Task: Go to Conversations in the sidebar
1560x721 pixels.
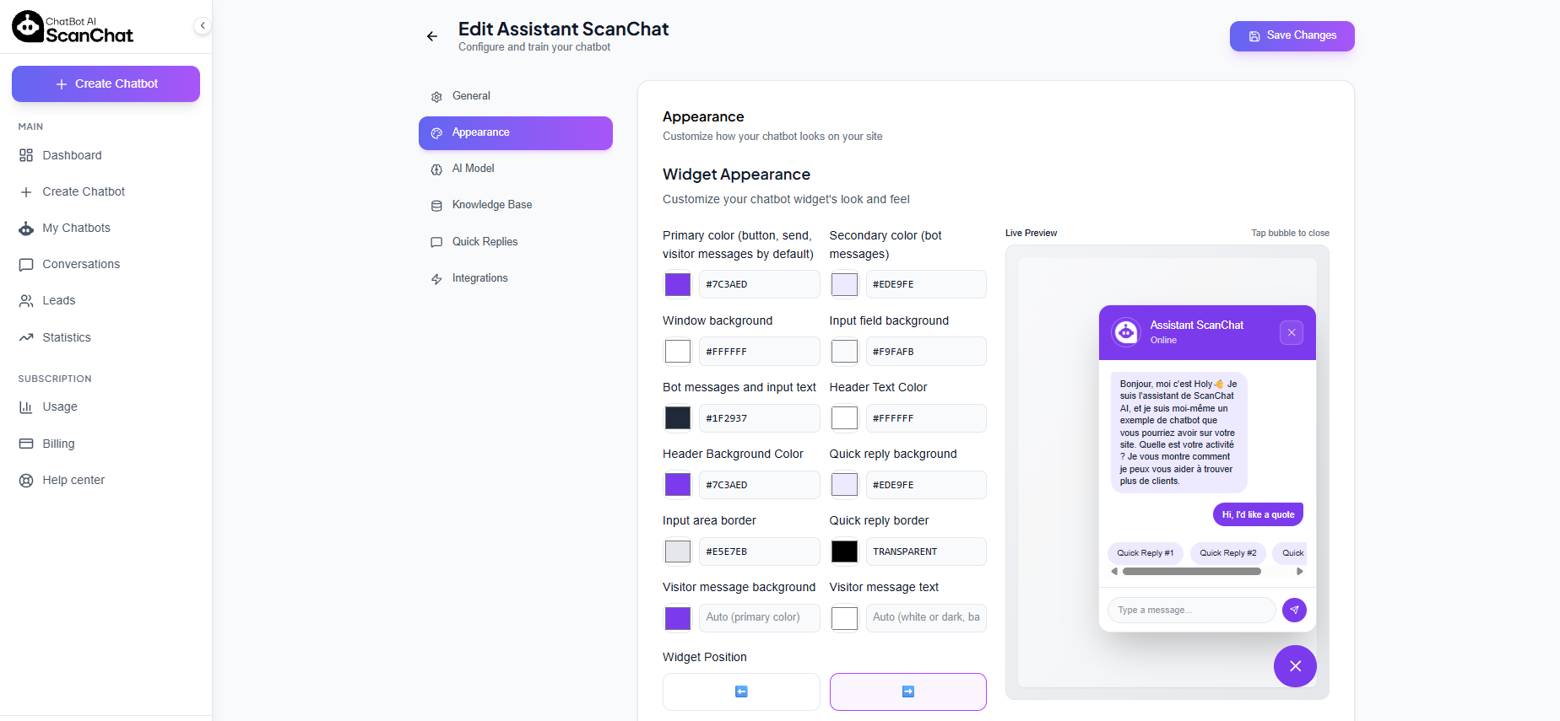Action: coord(81,264)
